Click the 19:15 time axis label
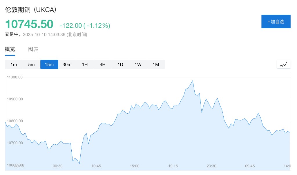The height and width of the screenshot is (175, 297). click(x=173, y=166)
